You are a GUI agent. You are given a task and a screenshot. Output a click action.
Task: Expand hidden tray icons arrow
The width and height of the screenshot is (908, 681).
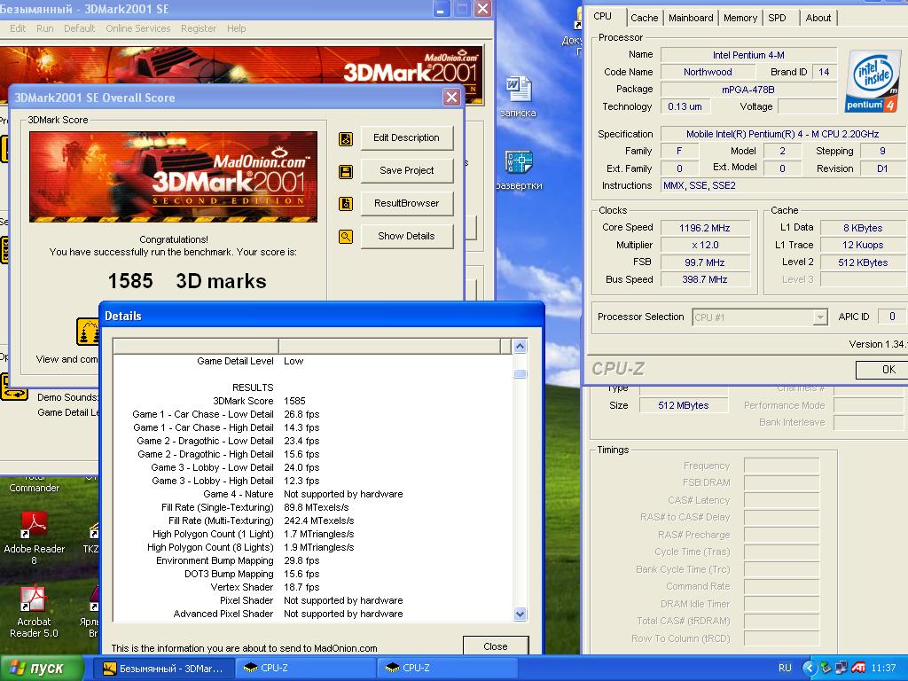(x=809, y=668)
